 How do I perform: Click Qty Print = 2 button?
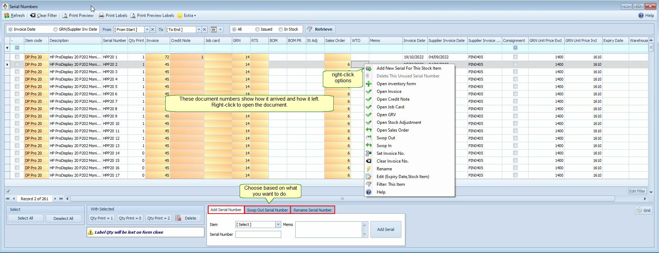tap(159, 218)
